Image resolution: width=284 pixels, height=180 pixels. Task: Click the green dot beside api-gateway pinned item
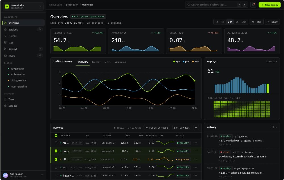pyautogui.click(x=8, y=68)
